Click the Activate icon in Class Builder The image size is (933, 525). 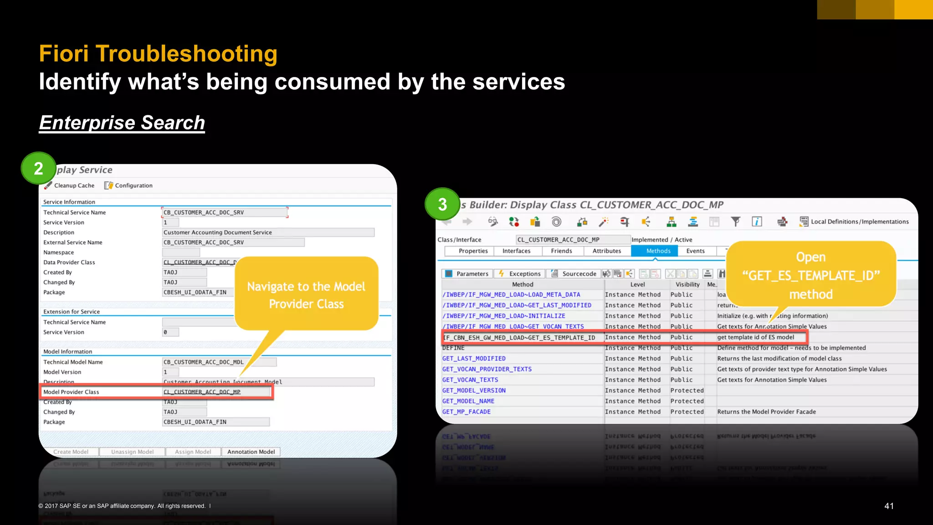535,222
